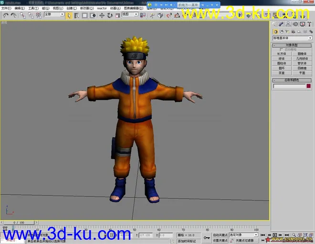Click the 平面 plane button
The width and height of the screenshot is (315, 244).
pos(302,73)
